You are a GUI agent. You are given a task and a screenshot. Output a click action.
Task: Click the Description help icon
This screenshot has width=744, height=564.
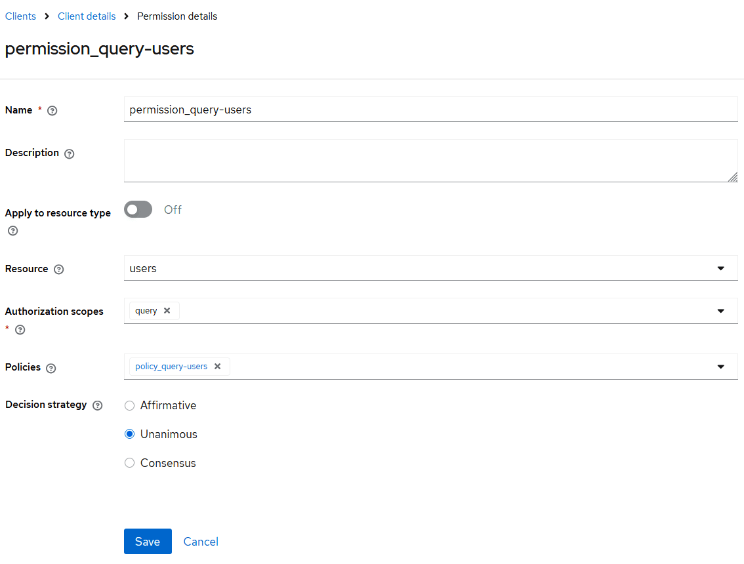(x=69, y=153)
